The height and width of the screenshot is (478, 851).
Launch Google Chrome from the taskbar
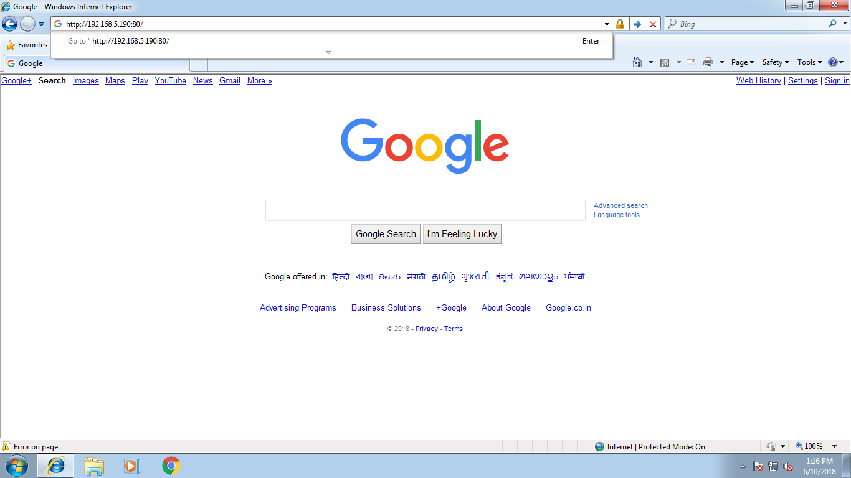tap(171, 466)
